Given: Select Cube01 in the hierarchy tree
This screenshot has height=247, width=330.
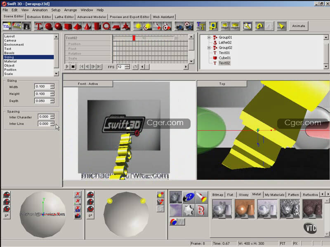Looking at the screenshot, I should point(224,58).
